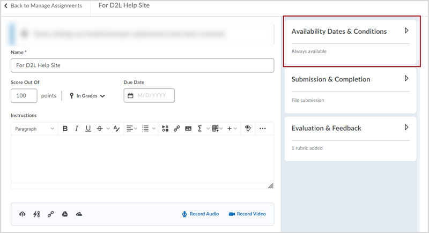Apply bold formatting in Instructions editor
429x233 pixels.
65,129
